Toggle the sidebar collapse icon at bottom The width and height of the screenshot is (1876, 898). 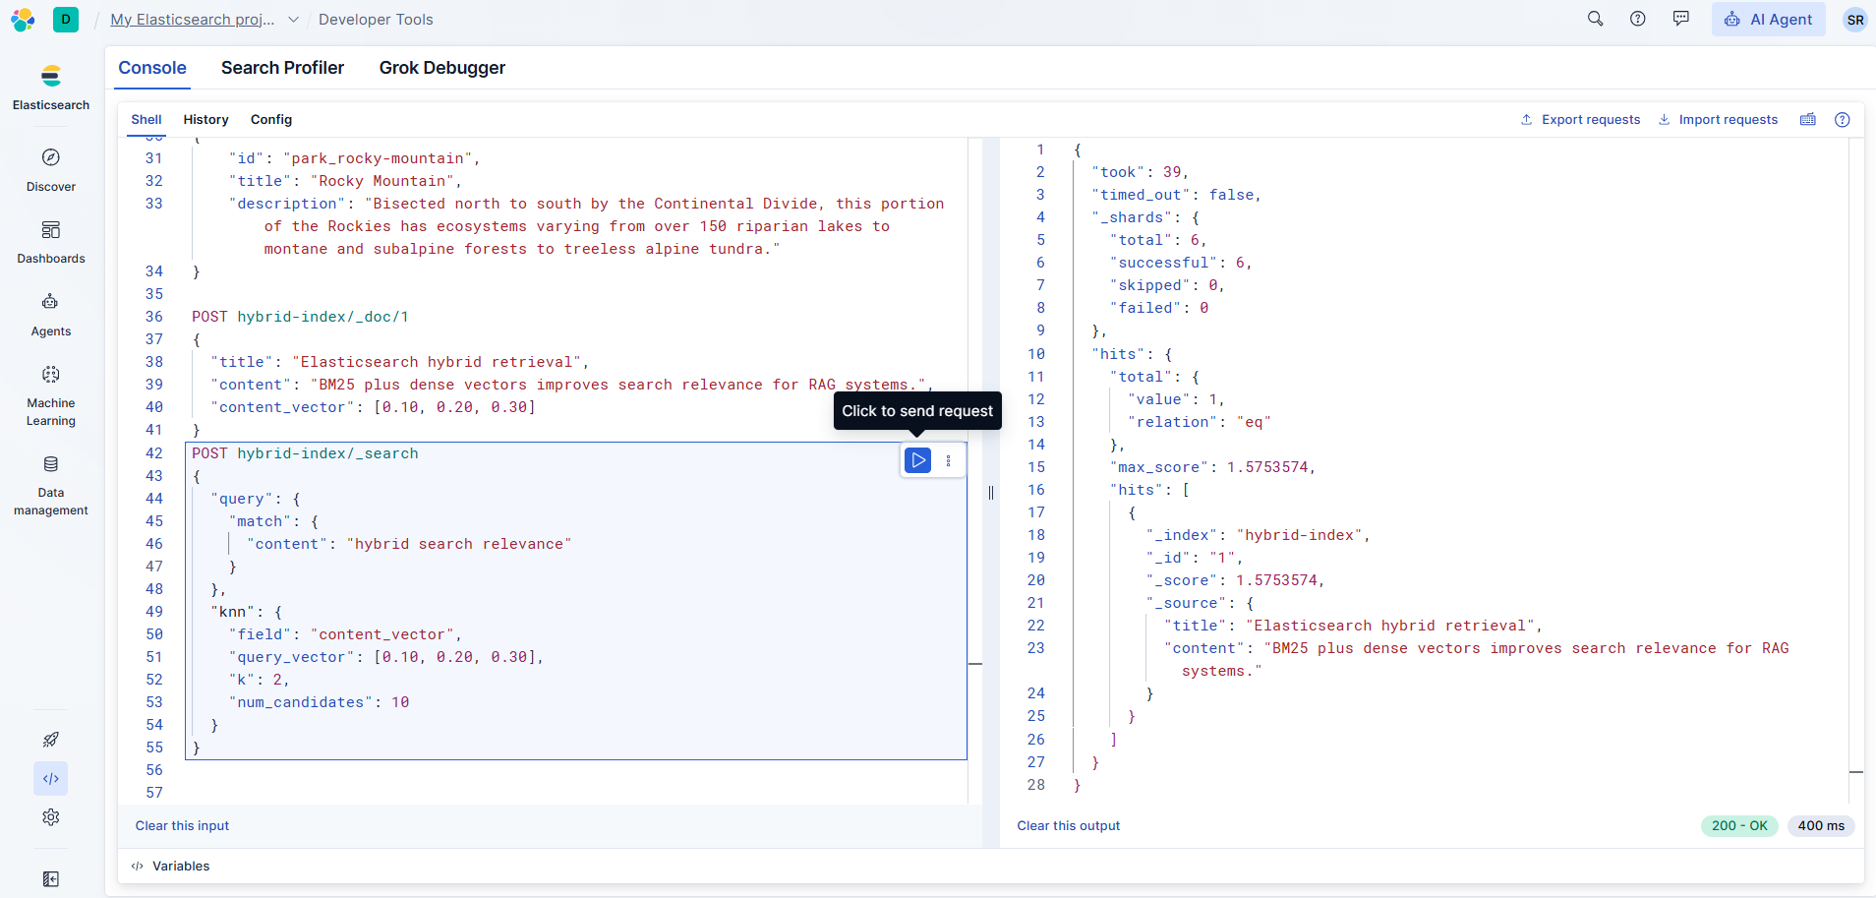(x=51, y=879)
